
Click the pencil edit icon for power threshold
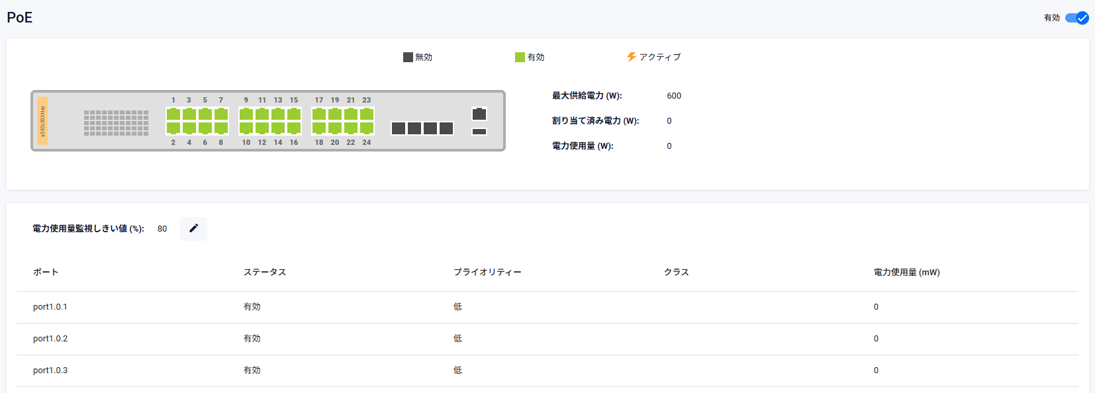point(193,228)
